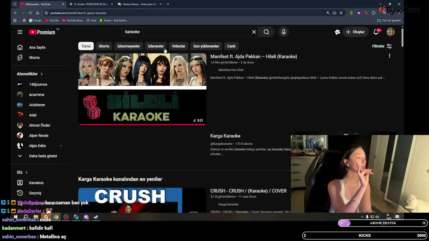Show hidden system tray icons

coord(362,217)
